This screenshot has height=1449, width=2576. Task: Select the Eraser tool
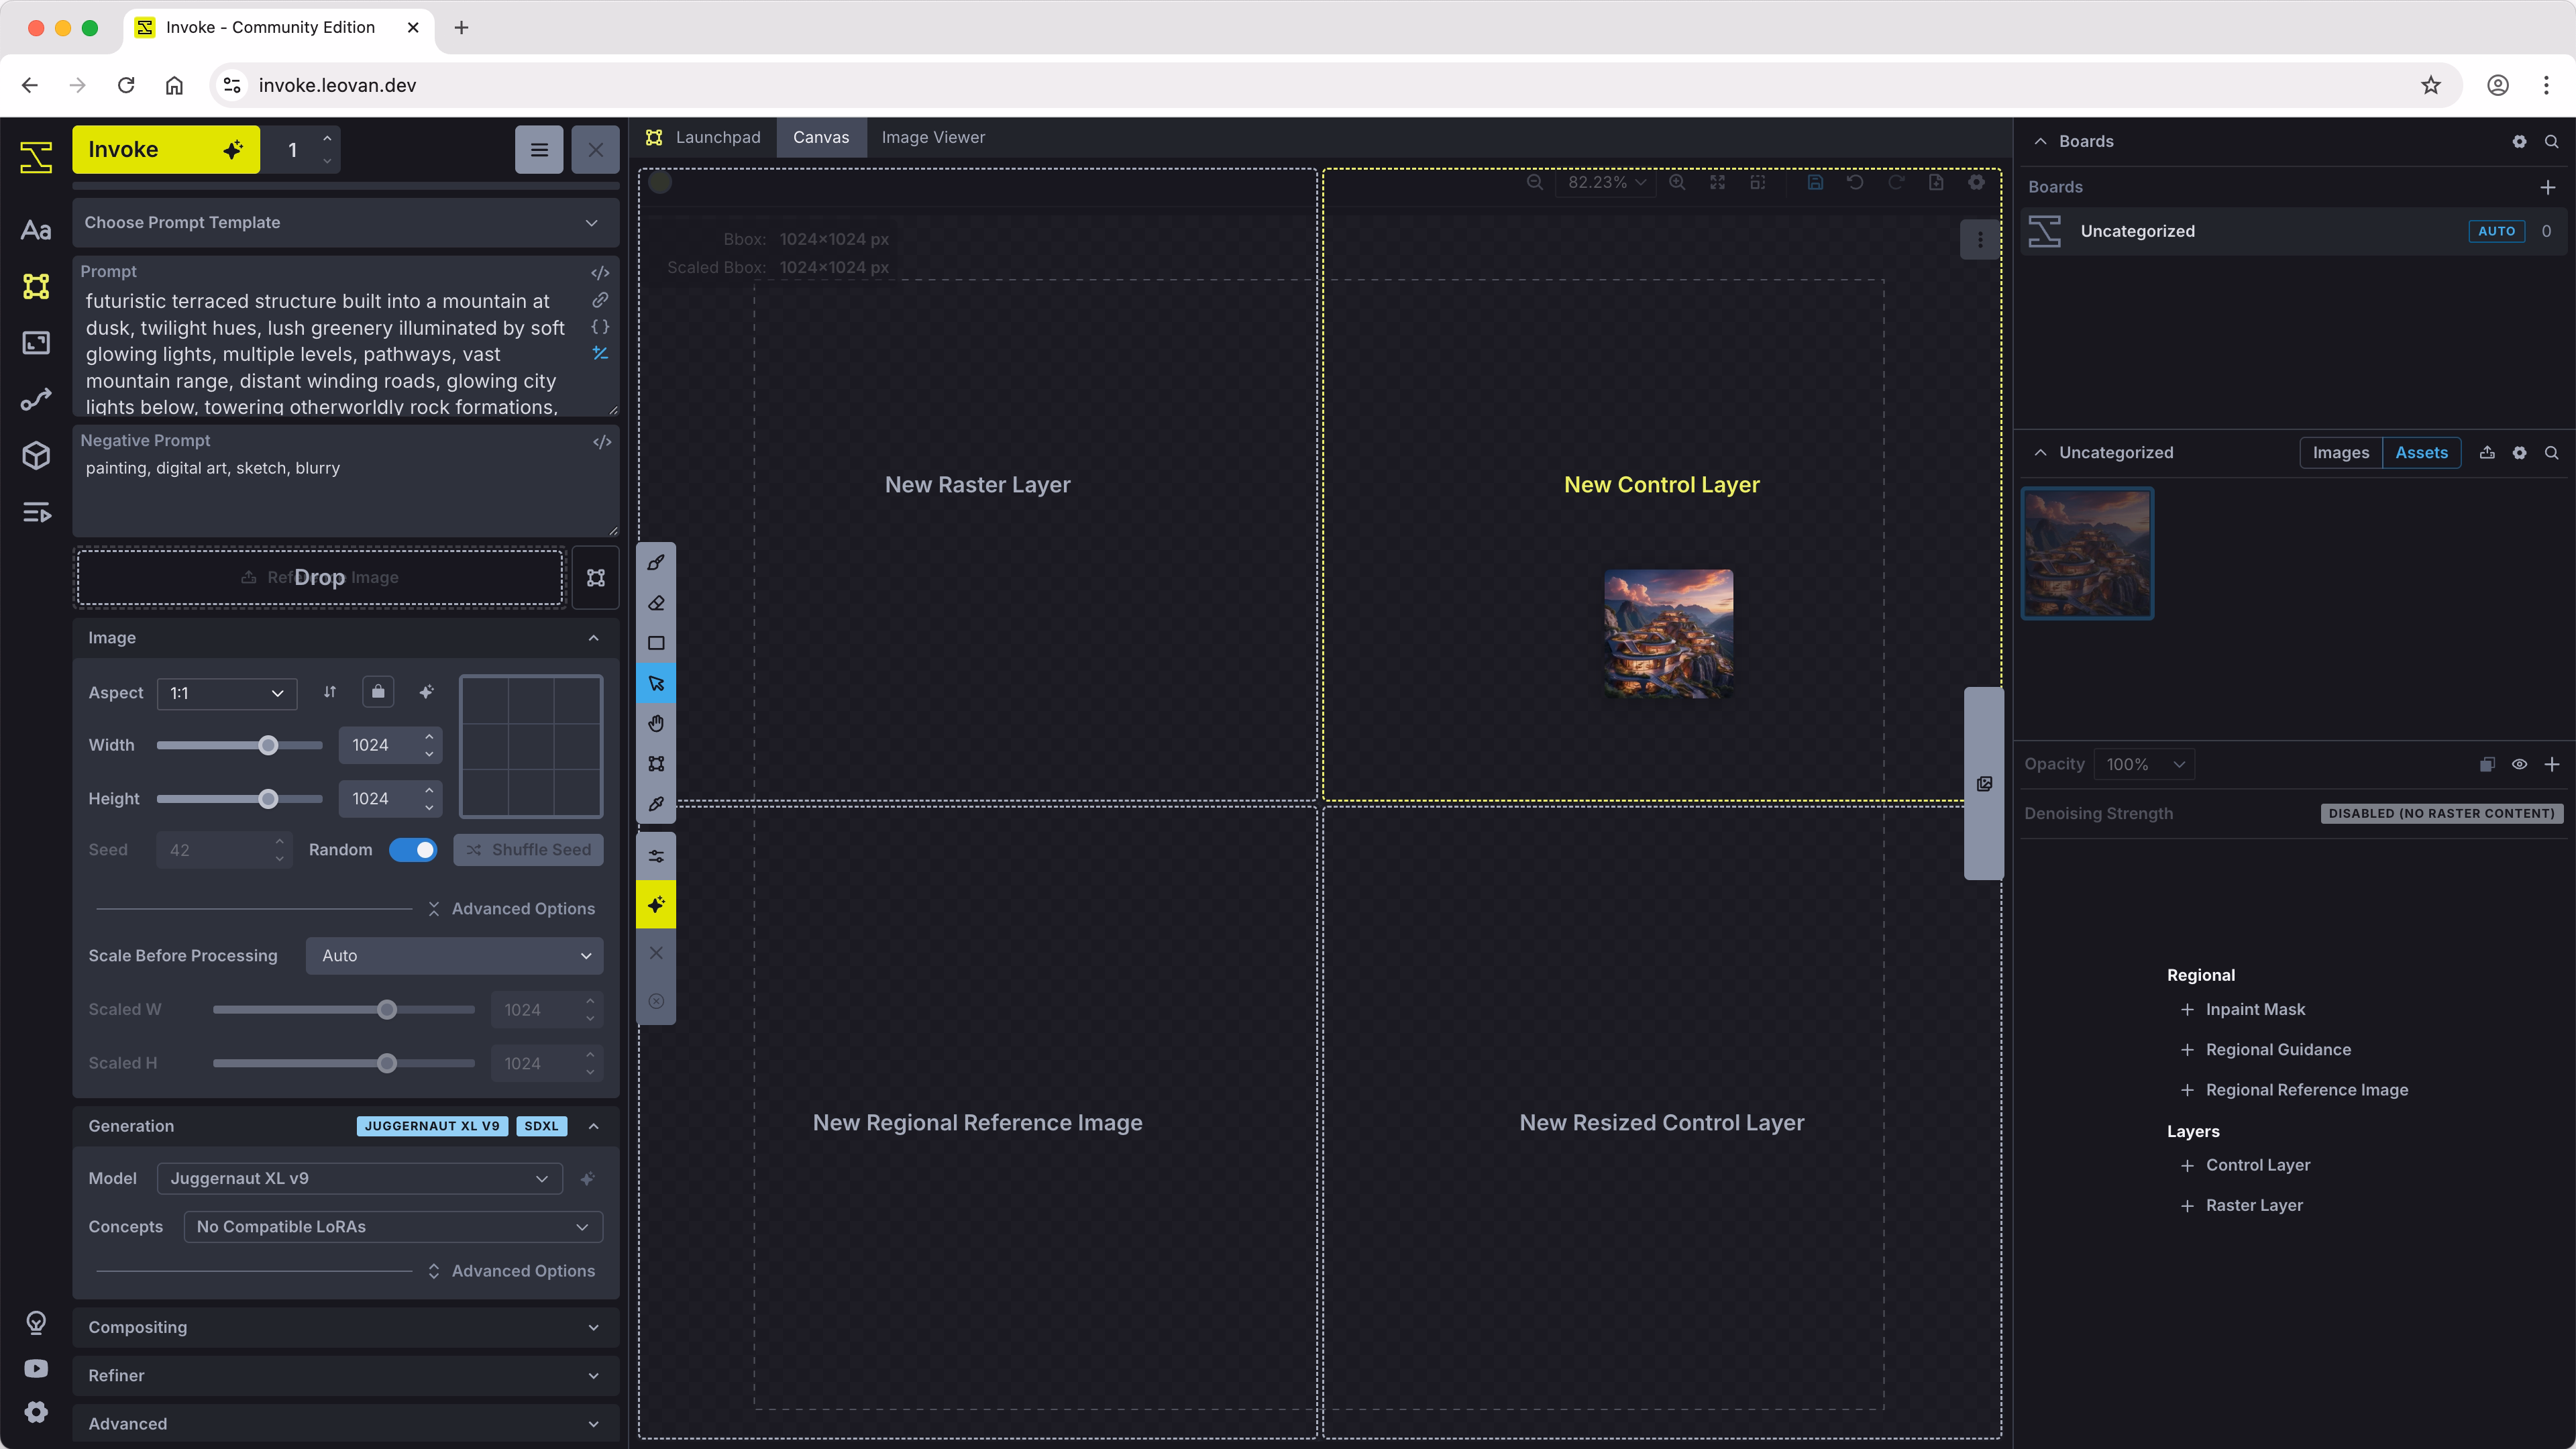(x=656, y=603)
